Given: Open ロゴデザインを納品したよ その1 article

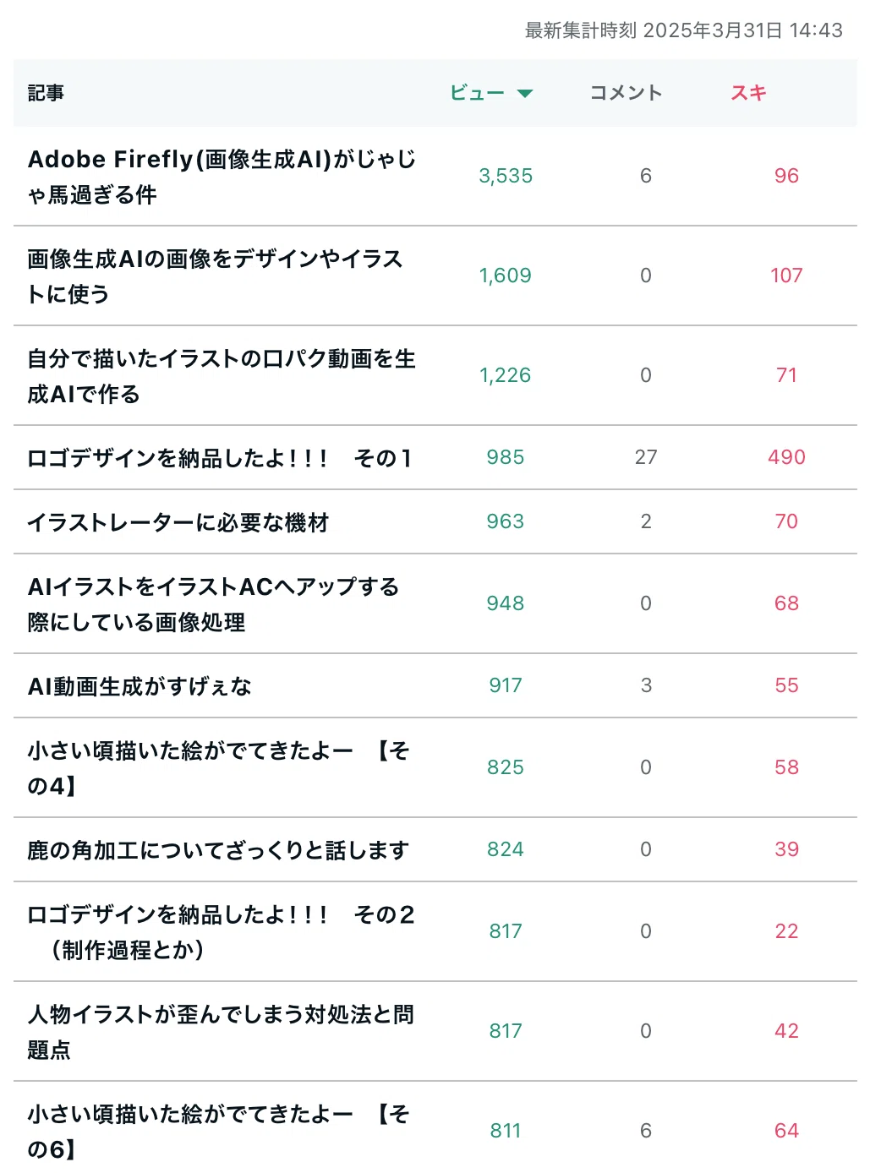Looking at the screenshot, I should pos(220,458).
